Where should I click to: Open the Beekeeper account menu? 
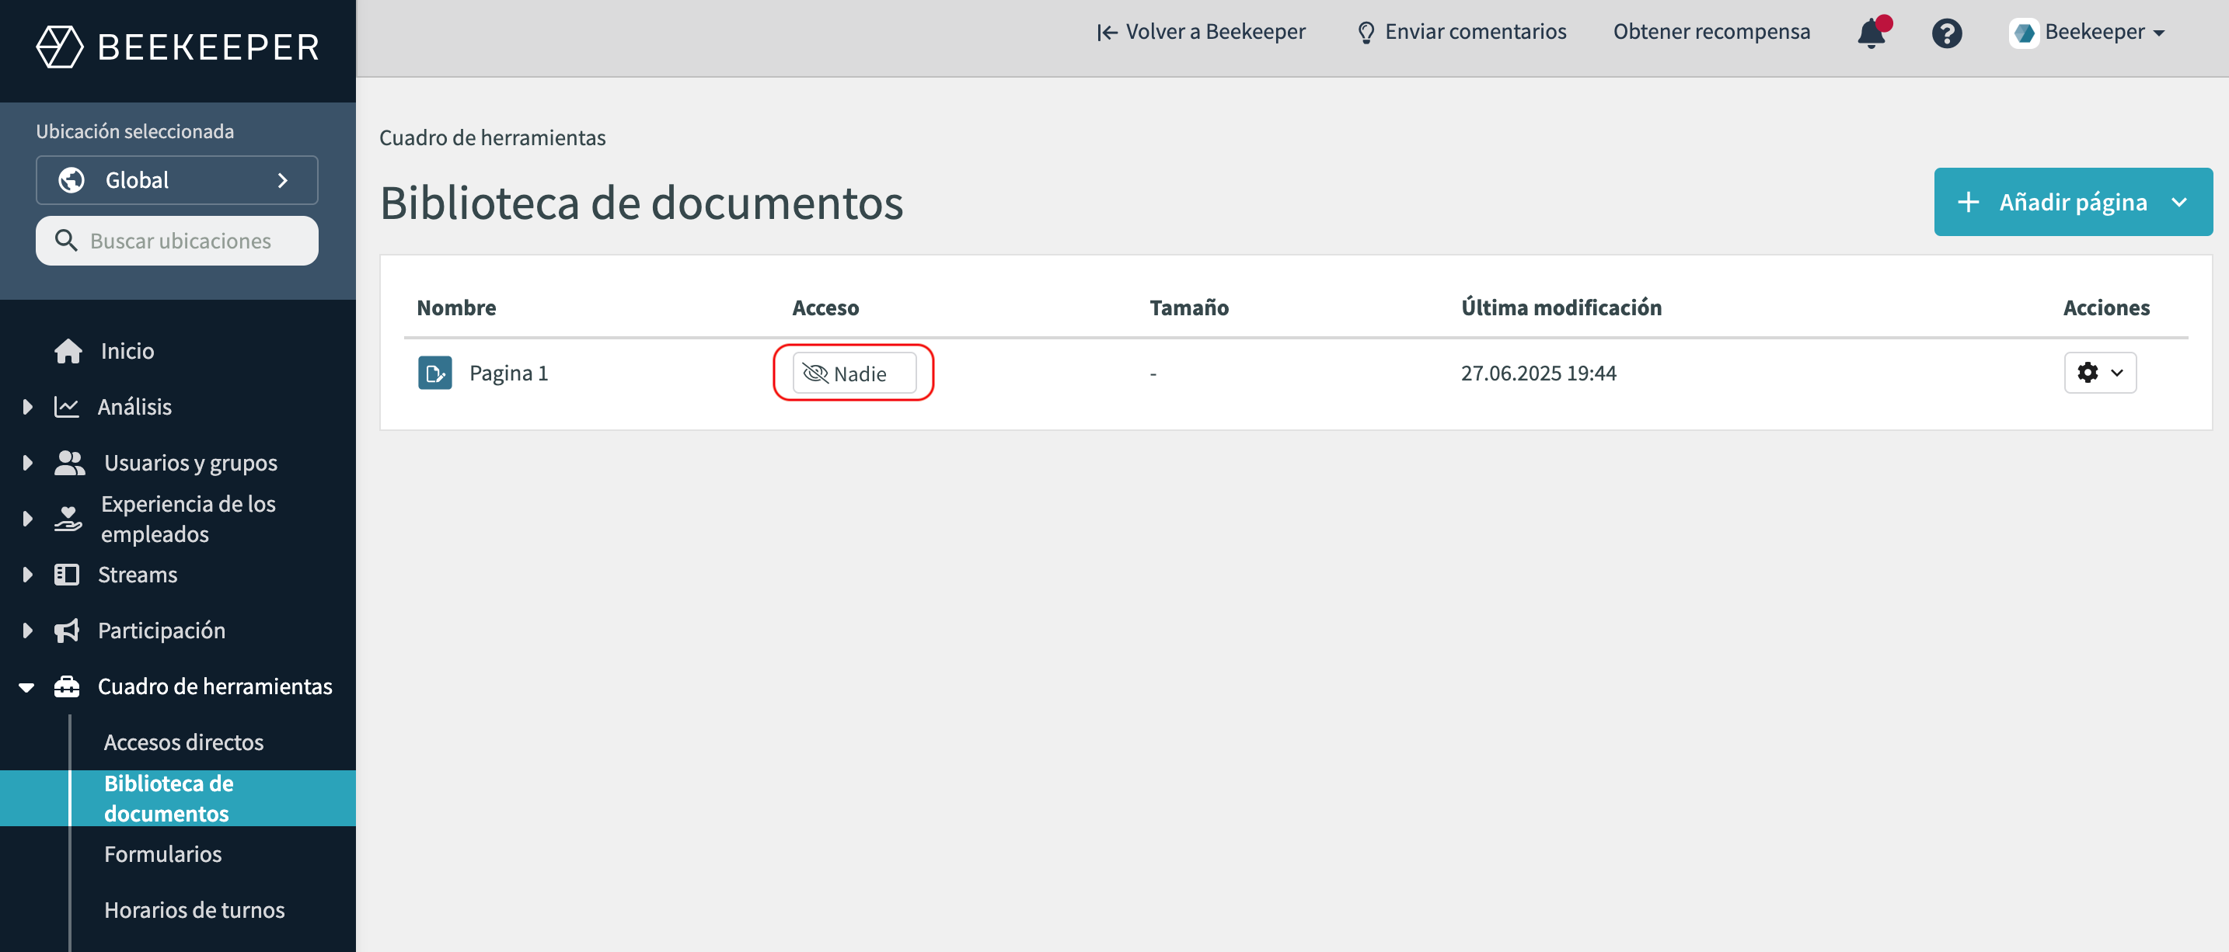[x=2088, y=33]
